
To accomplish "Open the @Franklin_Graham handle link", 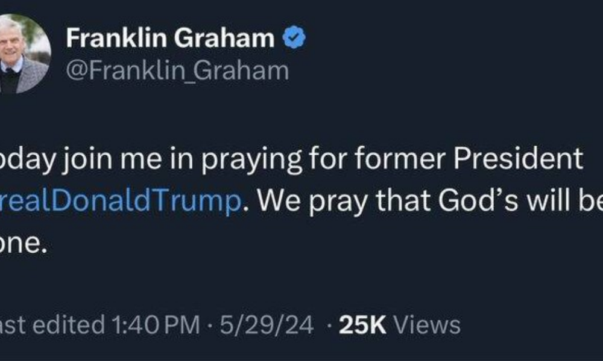I will 177,70.
